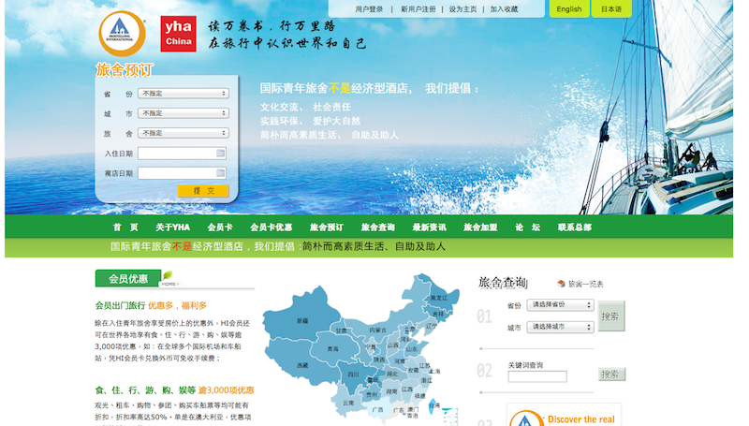The width and height of the screenshot is (749, 426).
Task: Open 论坛 in the nav bar
Action: [x=527, y=228]
